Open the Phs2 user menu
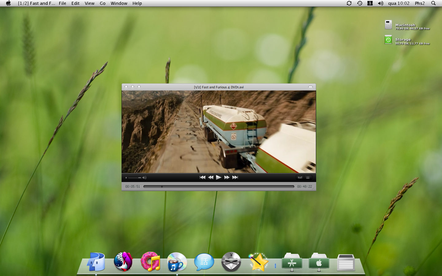Viewport: 442px width, 276px height. (x=420, y=3)
